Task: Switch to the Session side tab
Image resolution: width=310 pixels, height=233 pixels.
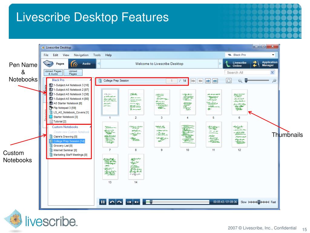Action: 45,115
